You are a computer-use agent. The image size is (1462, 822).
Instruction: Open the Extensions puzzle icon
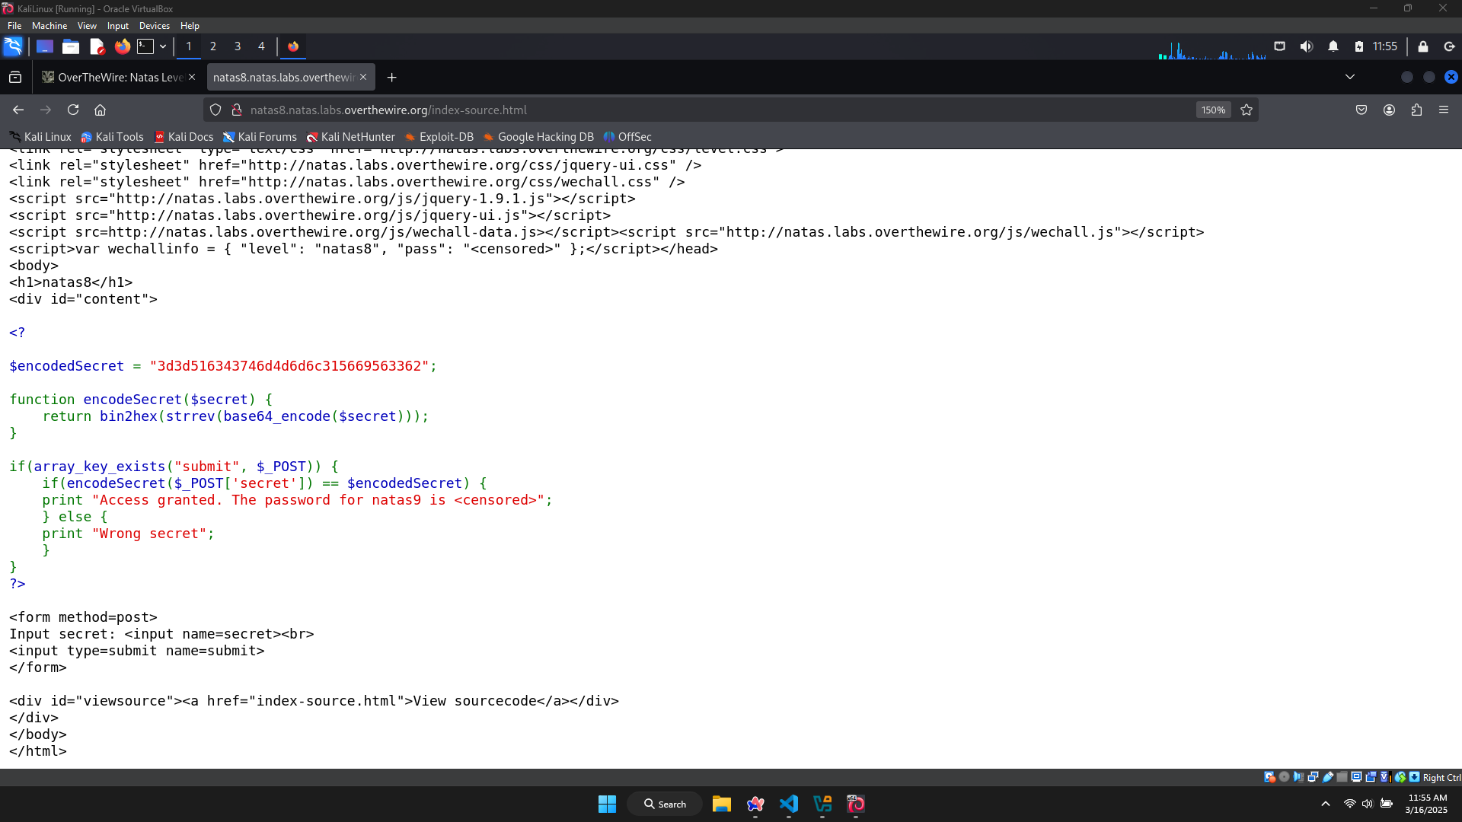pyautogui.click(x=1416, y=110)
